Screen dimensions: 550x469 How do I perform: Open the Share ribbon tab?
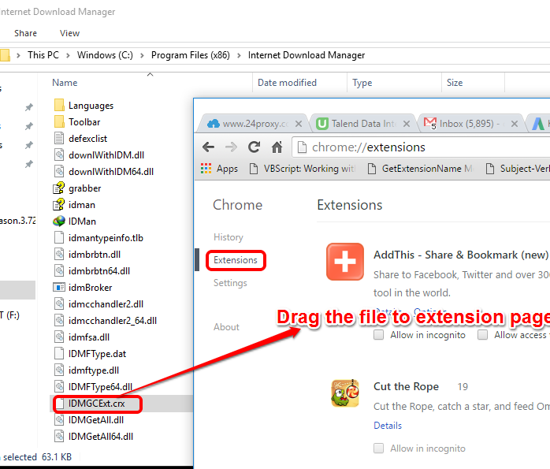tap(25, 33)
